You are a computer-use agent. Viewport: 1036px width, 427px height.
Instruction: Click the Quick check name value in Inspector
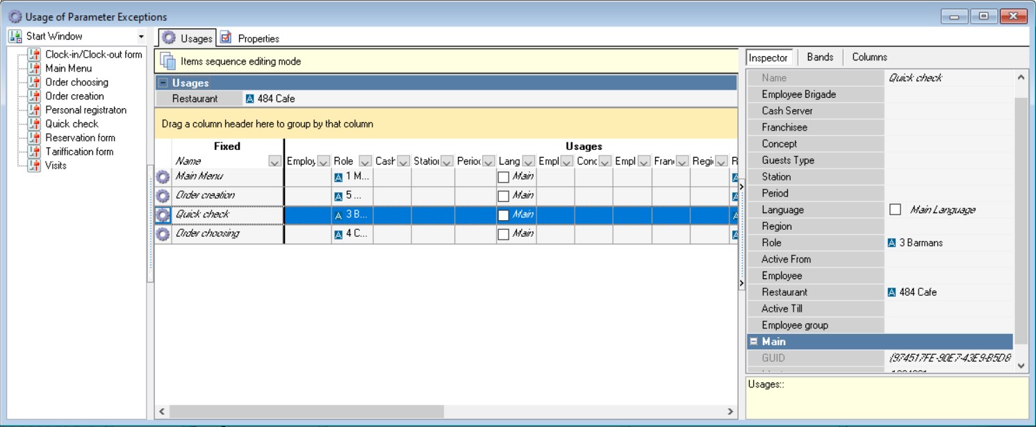[915, 78]
